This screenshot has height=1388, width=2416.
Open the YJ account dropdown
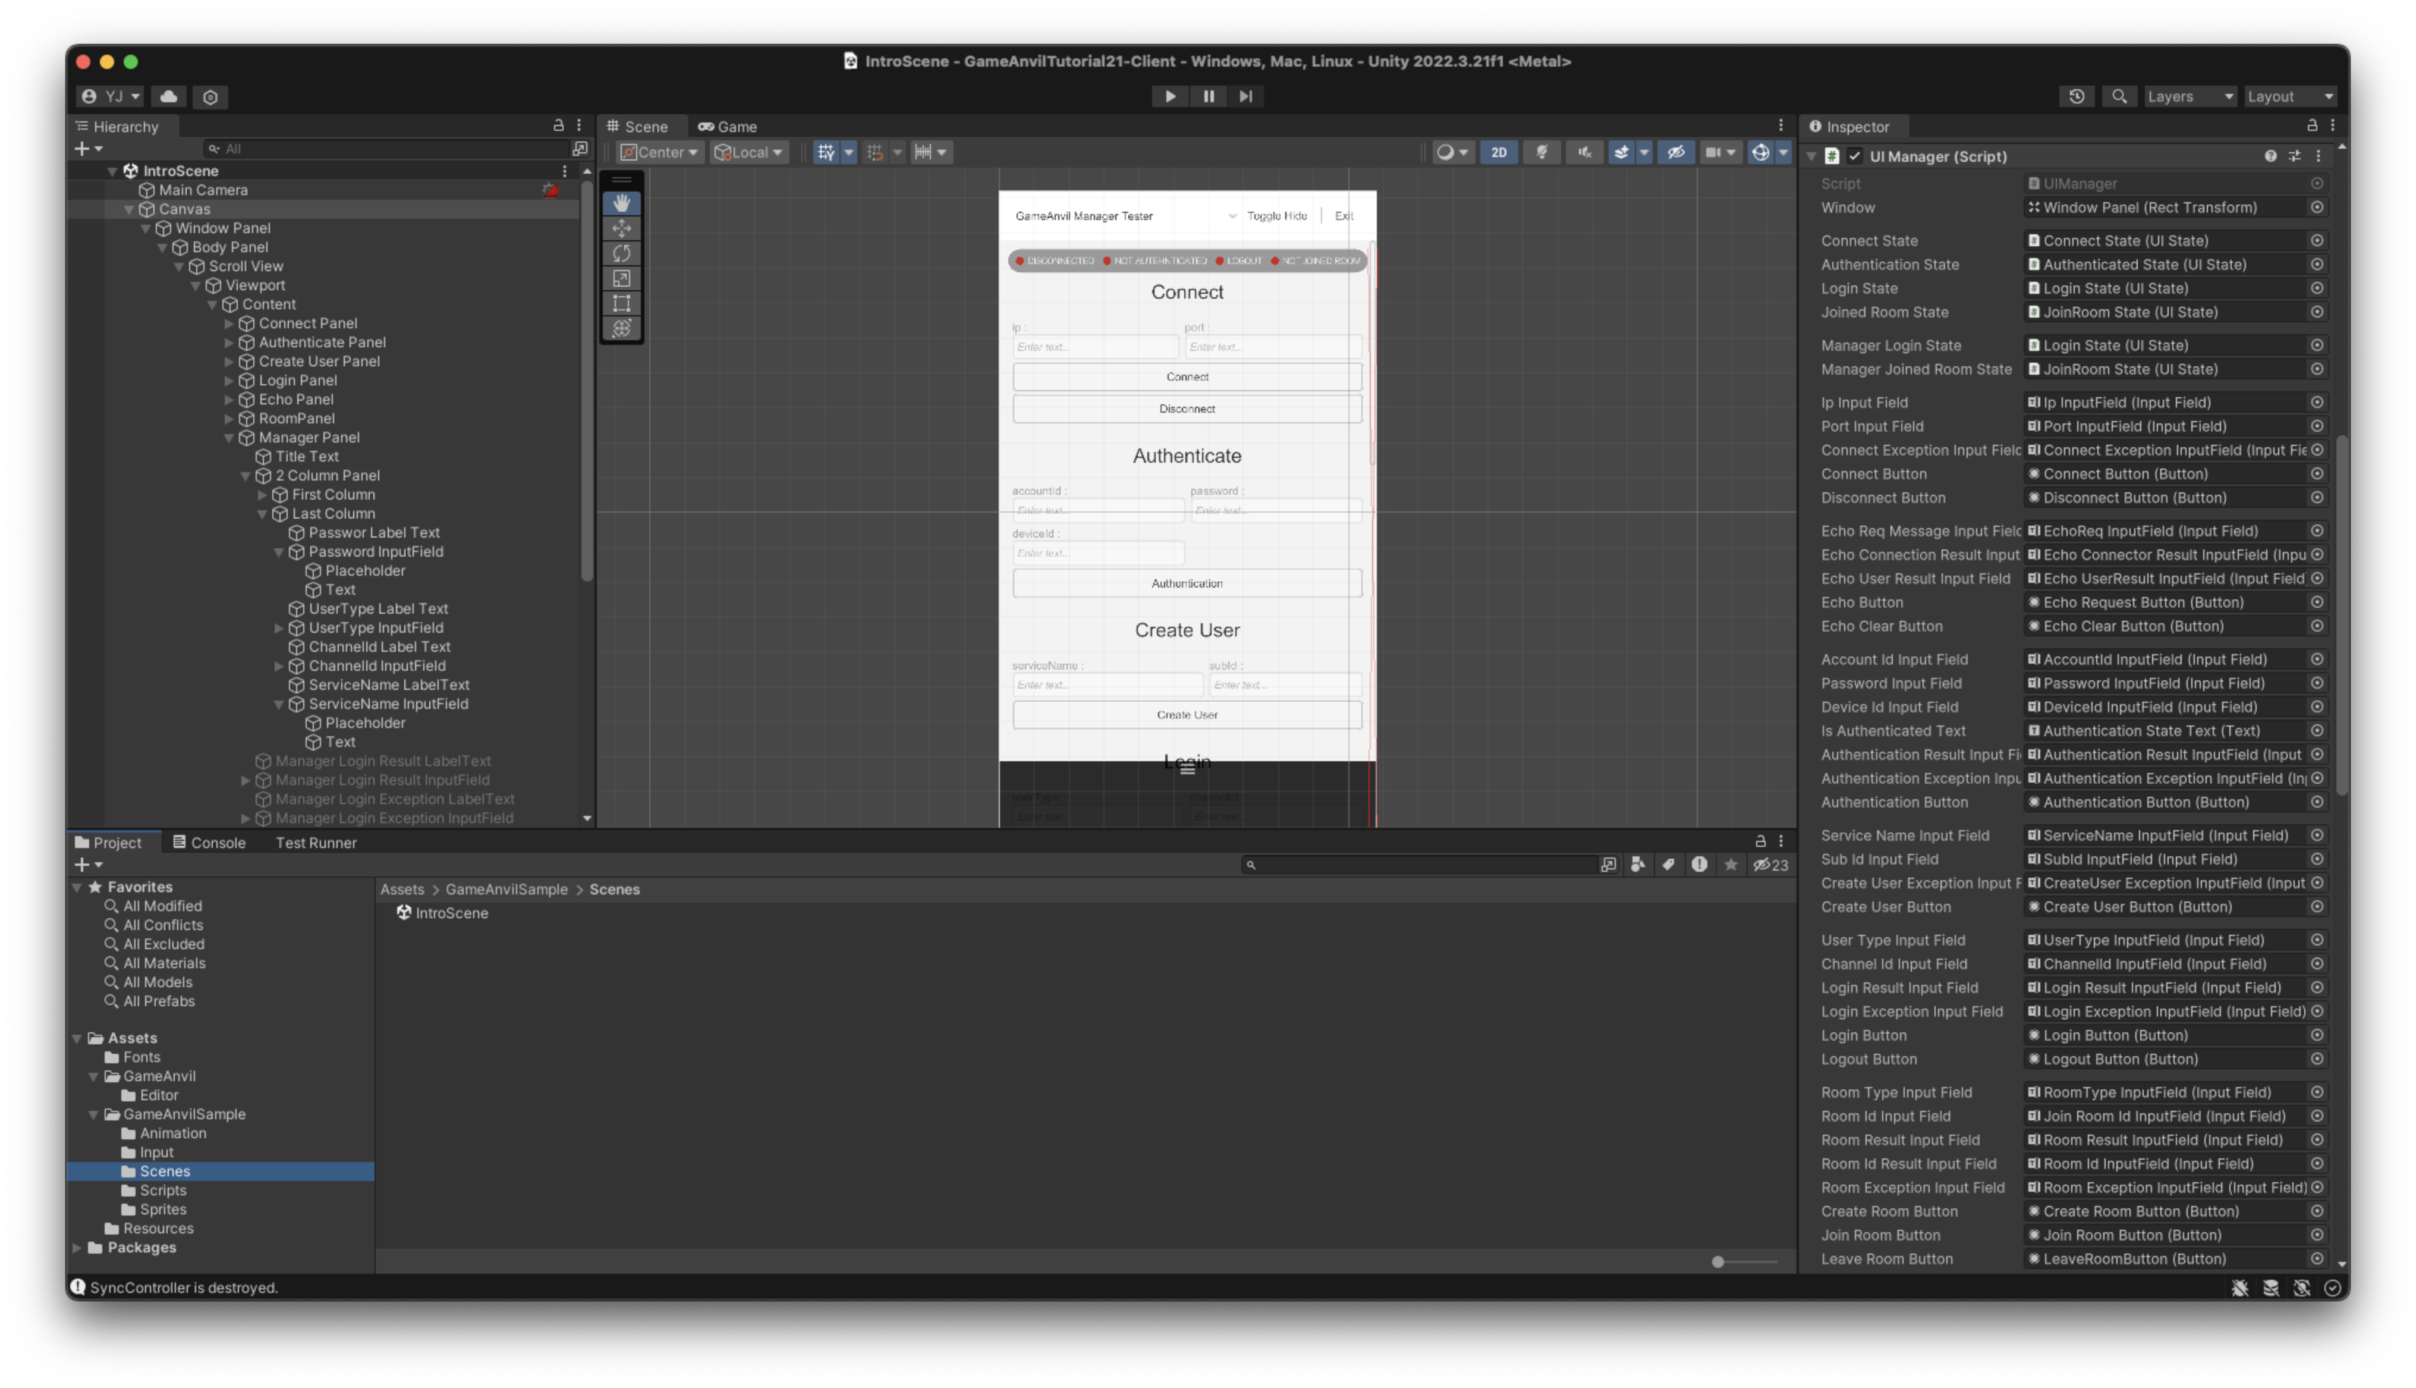(111, 96)
